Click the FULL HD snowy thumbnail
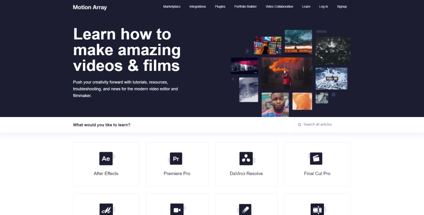This screenshot has height=215, width=424. coord(331,78)
